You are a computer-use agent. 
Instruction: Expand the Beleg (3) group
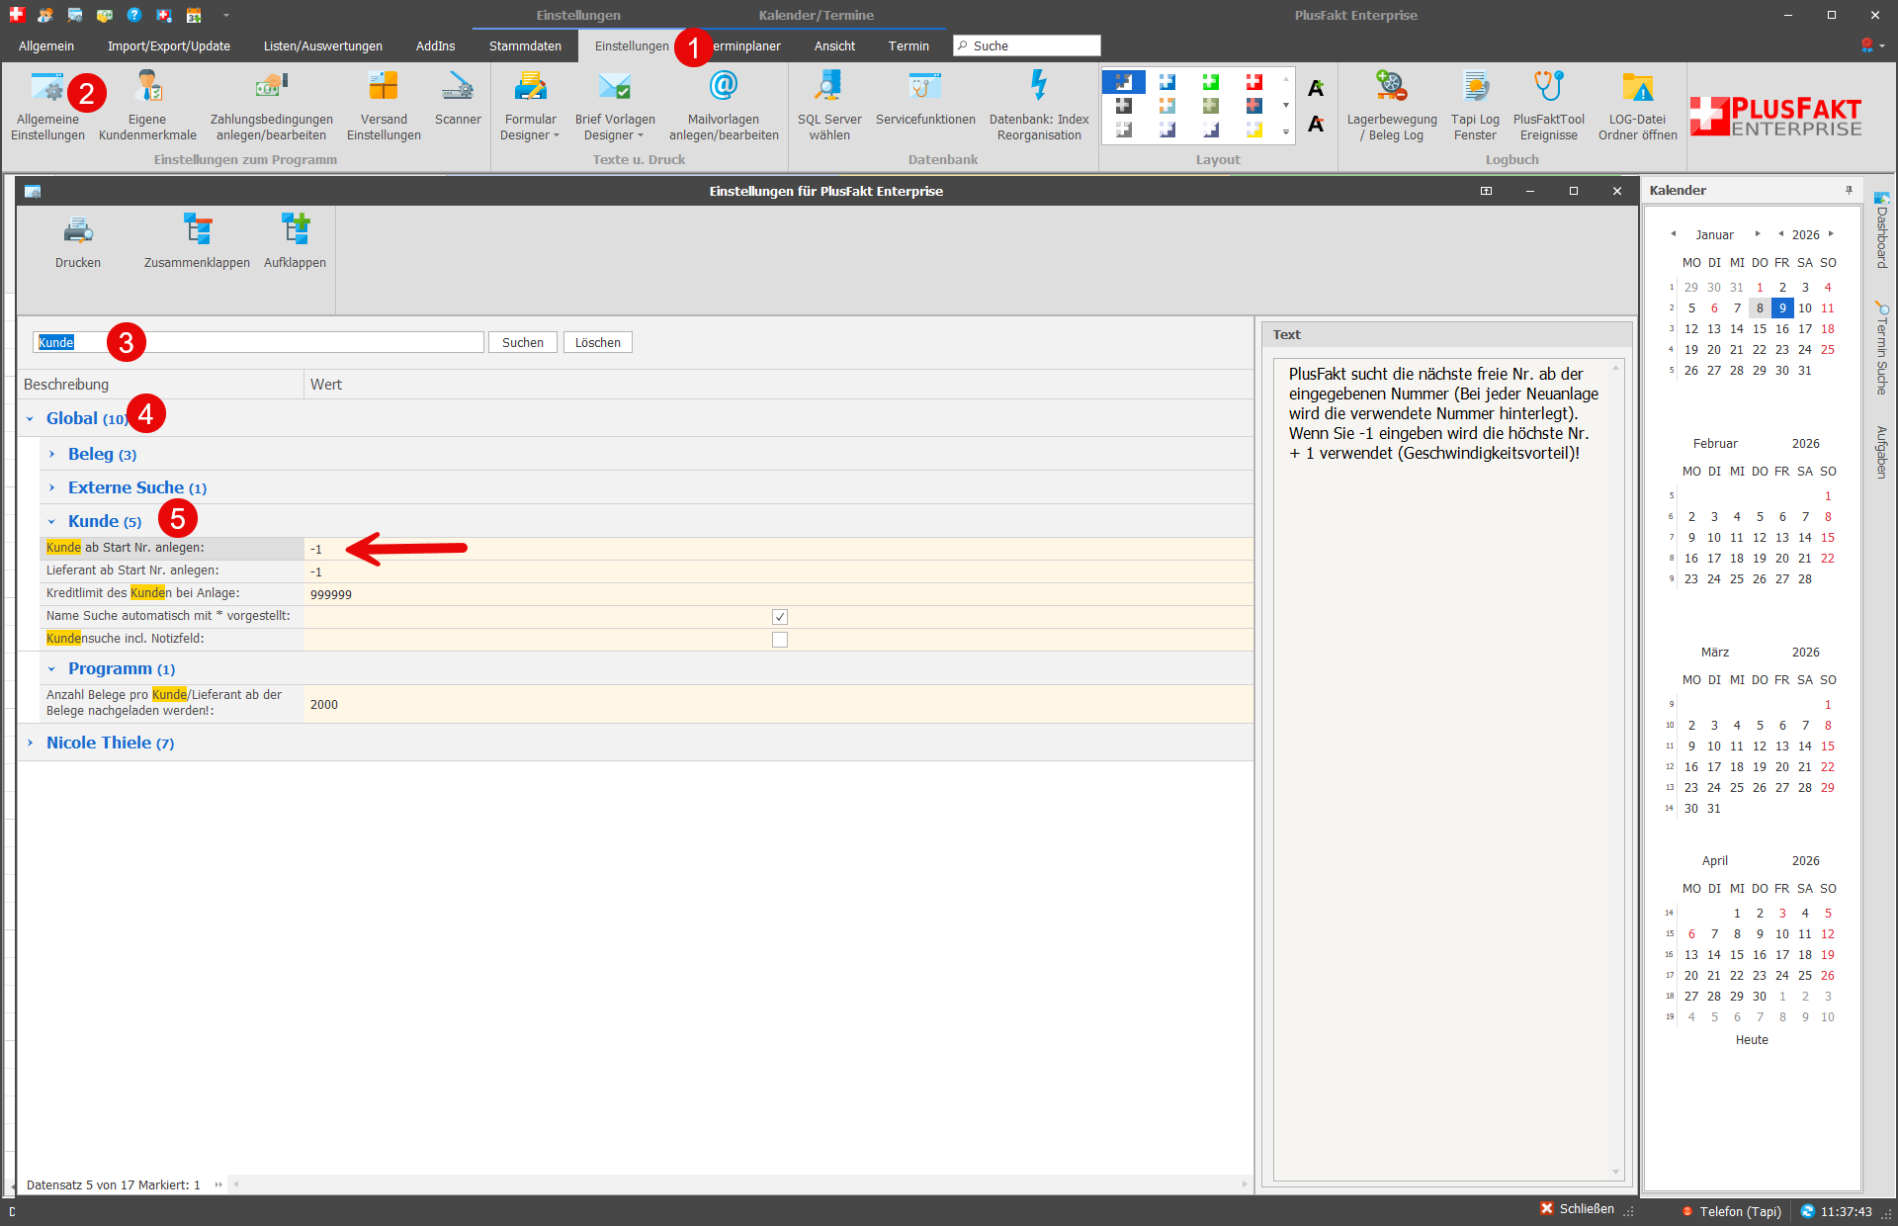52,455
